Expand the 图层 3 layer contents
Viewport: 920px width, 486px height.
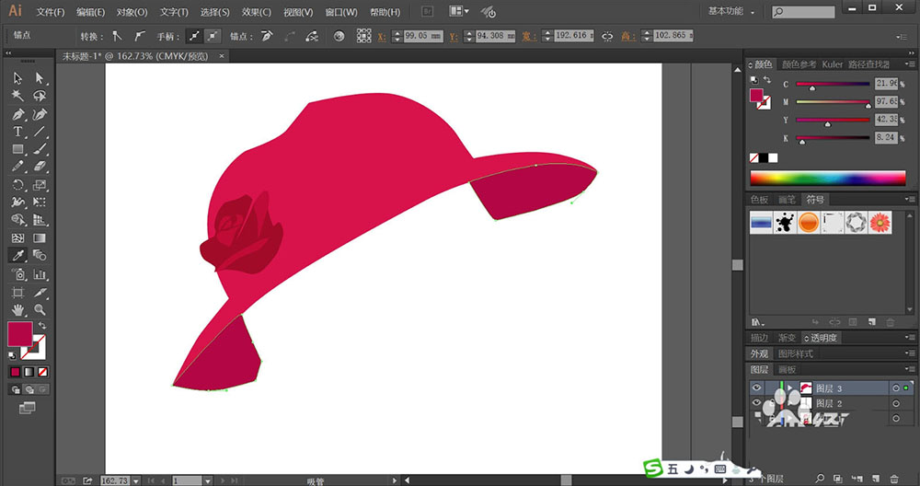point(788,388)
